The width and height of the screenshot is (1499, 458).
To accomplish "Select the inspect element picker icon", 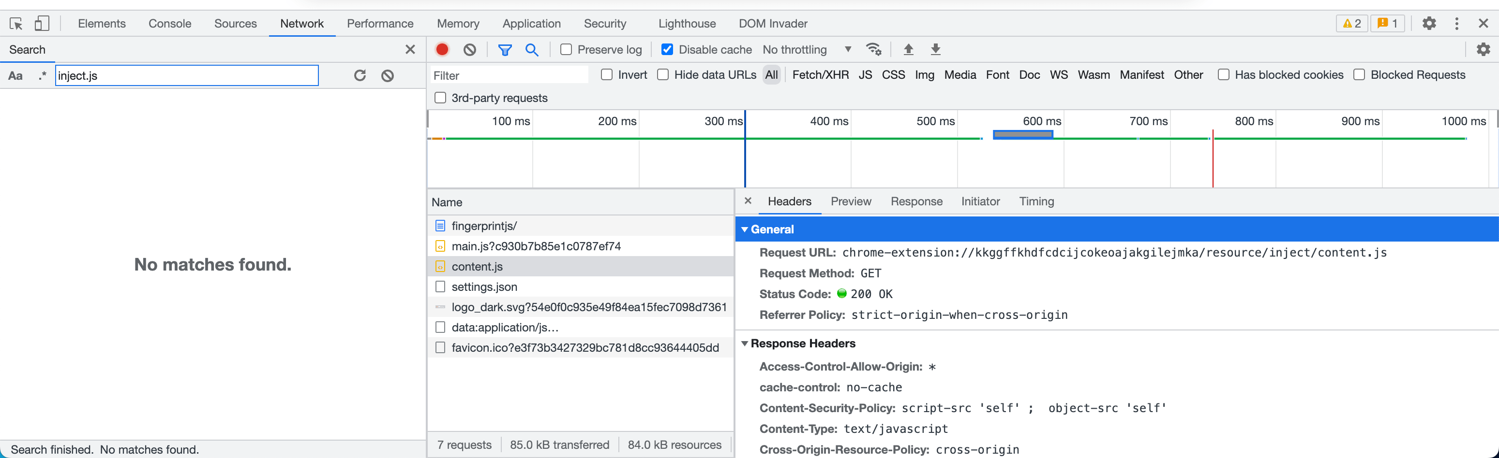I will click(x=15, y=23).
